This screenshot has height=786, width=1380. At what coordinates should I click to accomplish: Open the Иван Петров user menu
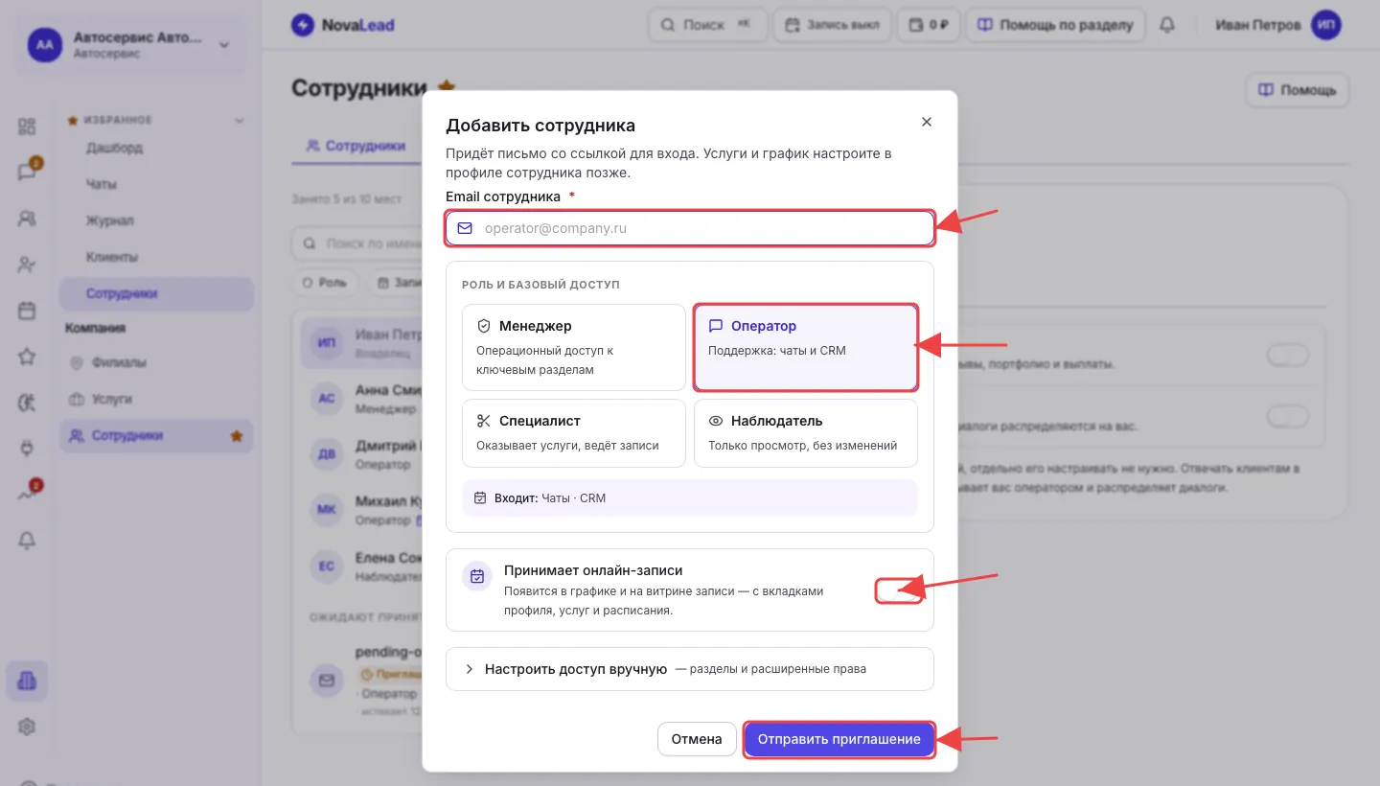(x=1278, y=26)
